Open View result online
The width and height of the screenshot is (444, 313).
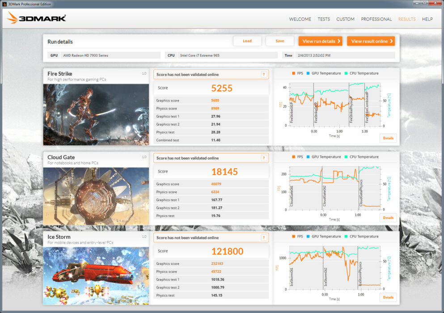371,41
